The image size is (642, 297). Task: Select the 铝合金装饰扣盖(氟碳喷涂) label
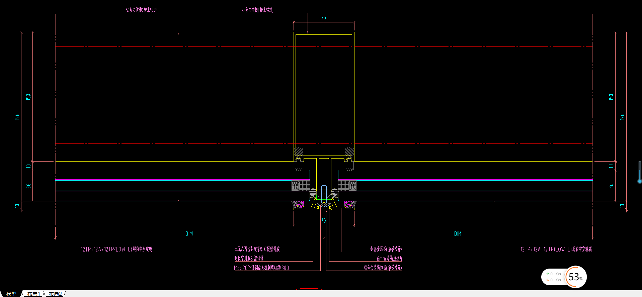tap(383, 268)
